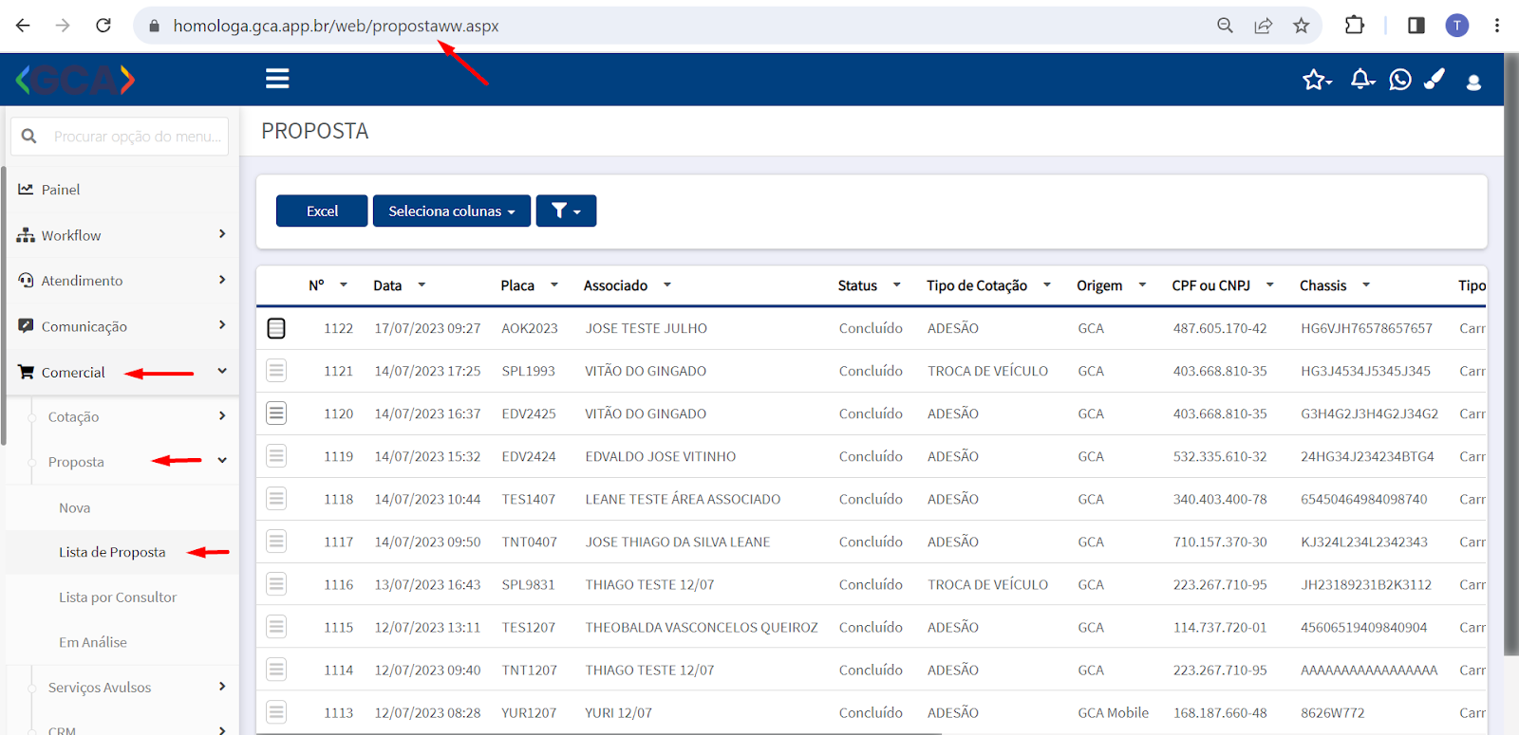The height and width of the screenshot is (735, 1519).
Task: Open row actions icon for proposal 1117
Action: coord(276,542)
